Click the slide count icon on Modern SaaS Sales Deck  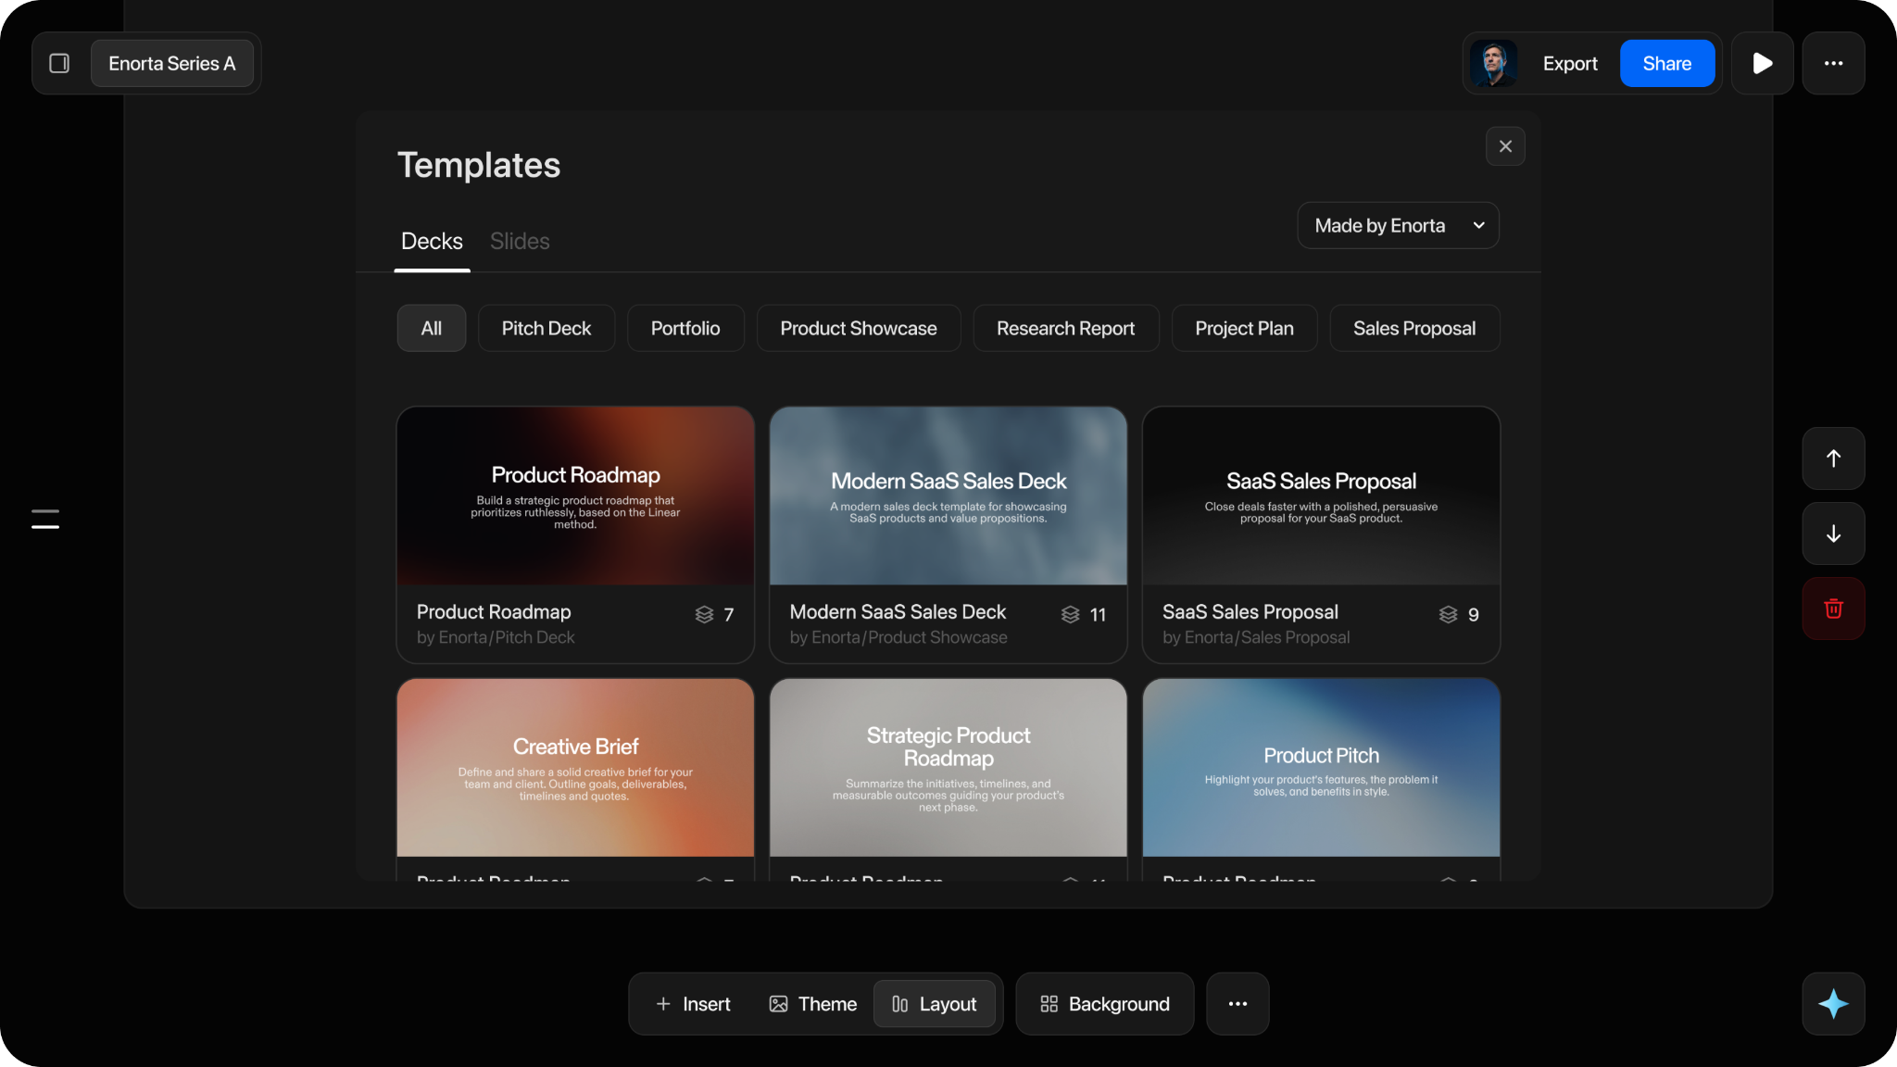(x=1071, y=614)
